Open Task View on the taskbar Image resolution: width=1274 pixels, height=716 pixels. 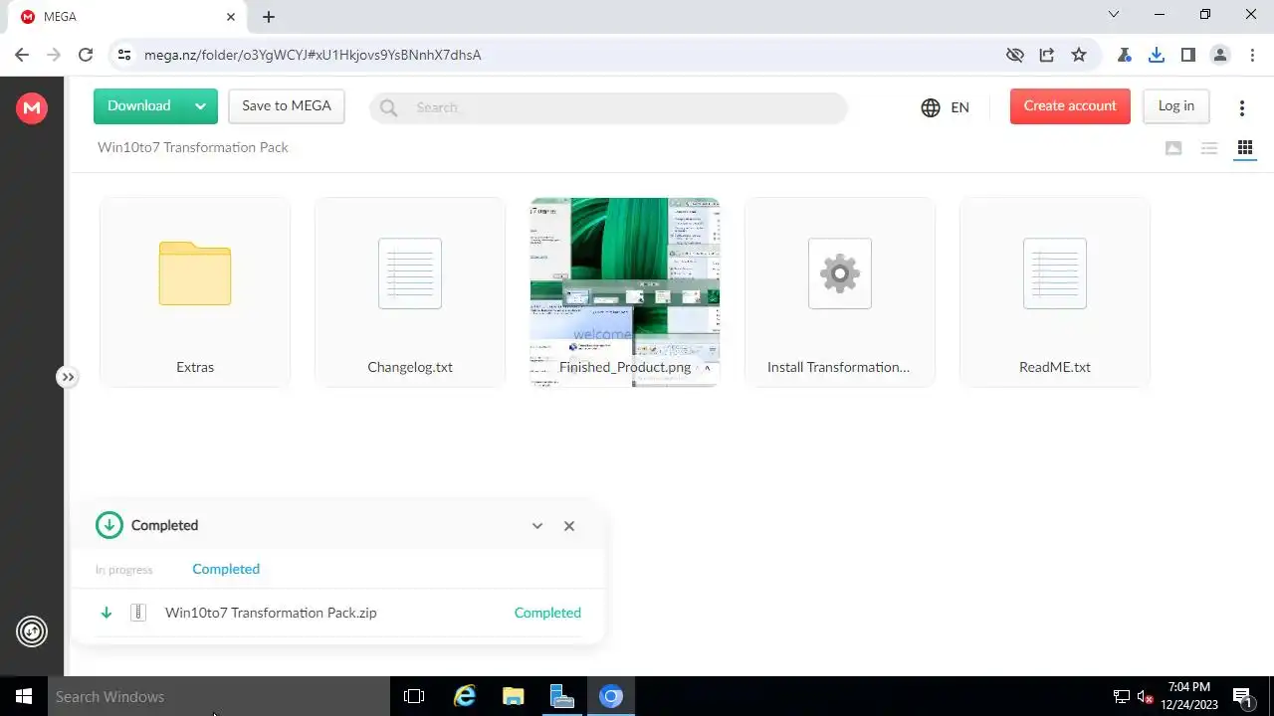tap(414, 696)
